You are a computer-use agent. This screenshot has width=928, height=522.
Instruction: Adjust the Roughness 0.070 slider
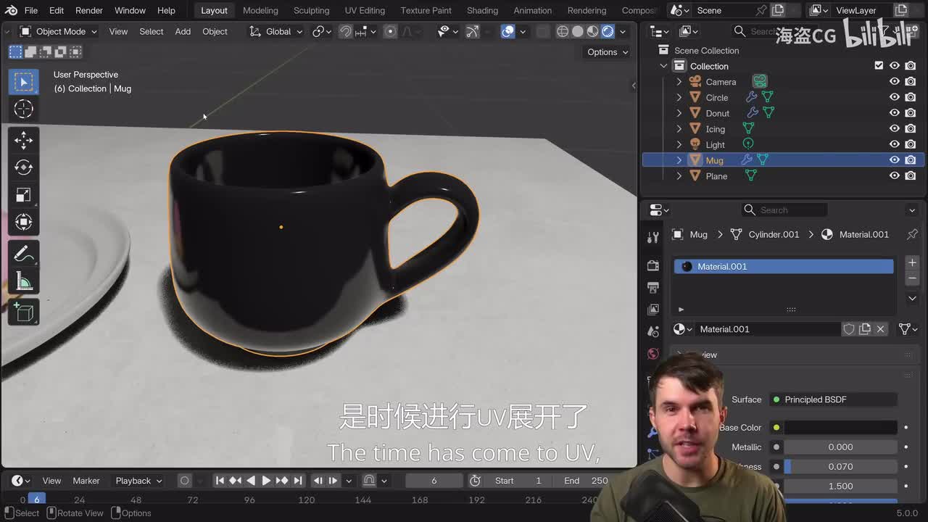840,466
